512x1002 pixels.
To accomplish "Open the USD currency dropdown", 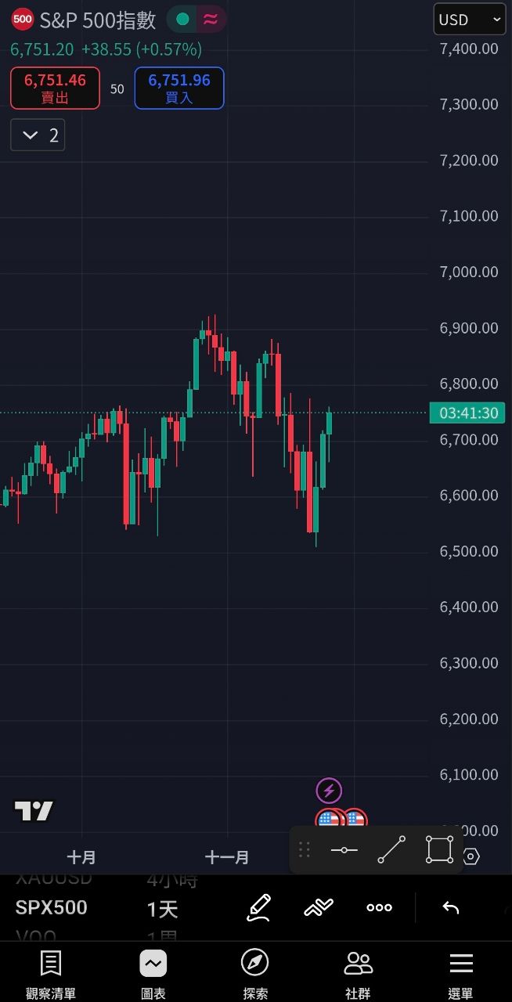I will [x=470, y=20].
